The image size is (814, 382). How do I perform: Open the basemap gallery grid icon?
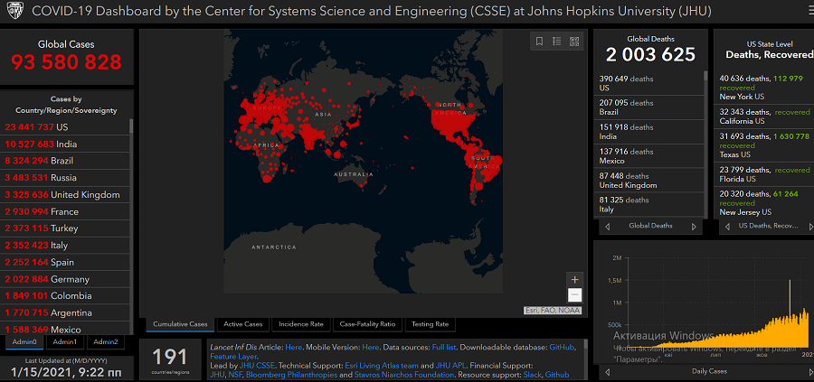click(574, 42)
